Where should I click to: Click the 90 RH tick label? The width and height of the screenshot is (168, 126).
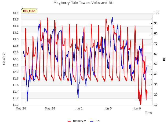coord(156,23)
